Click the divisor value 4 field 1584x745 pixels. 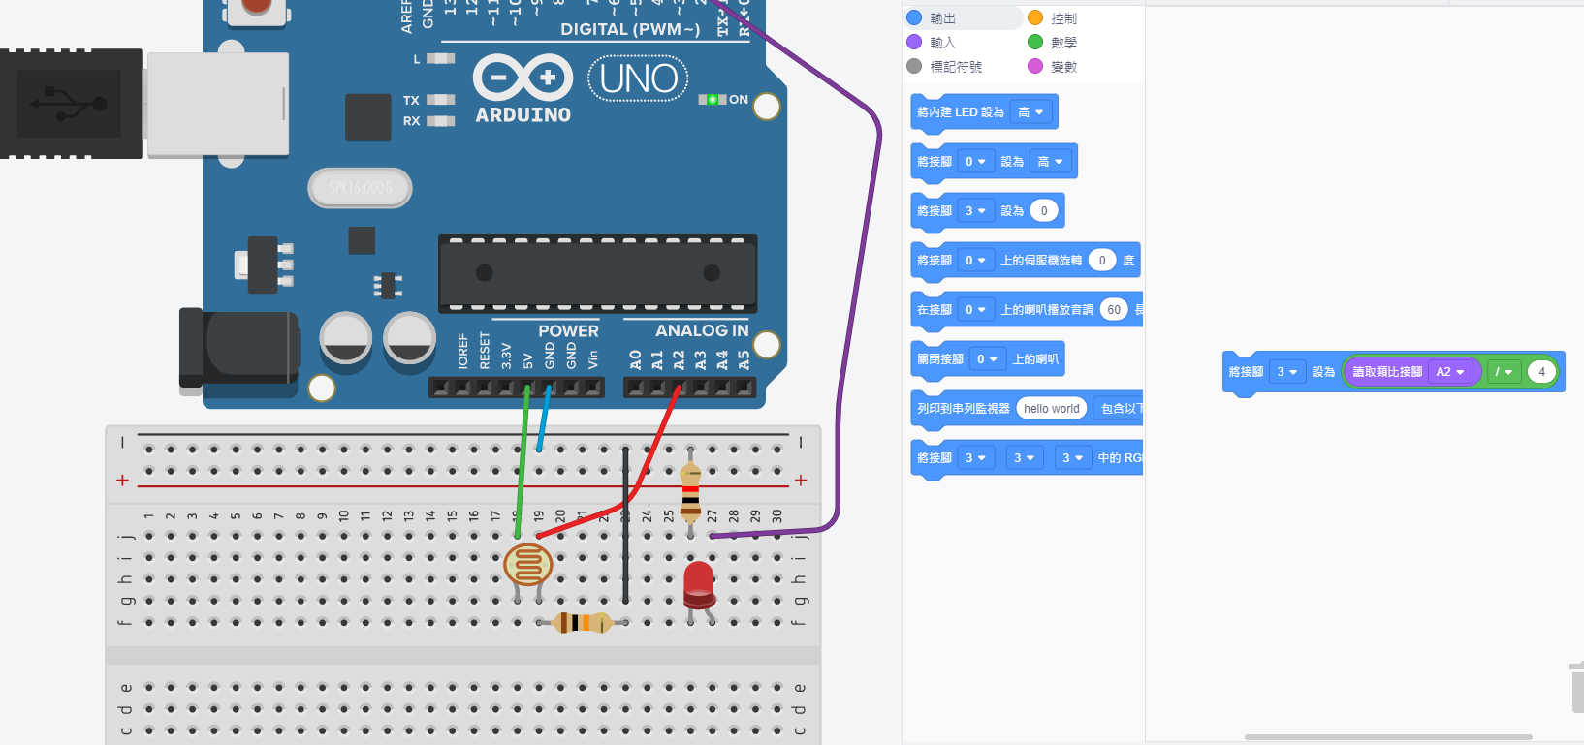pyautogui.click(x=1541, y=372)
